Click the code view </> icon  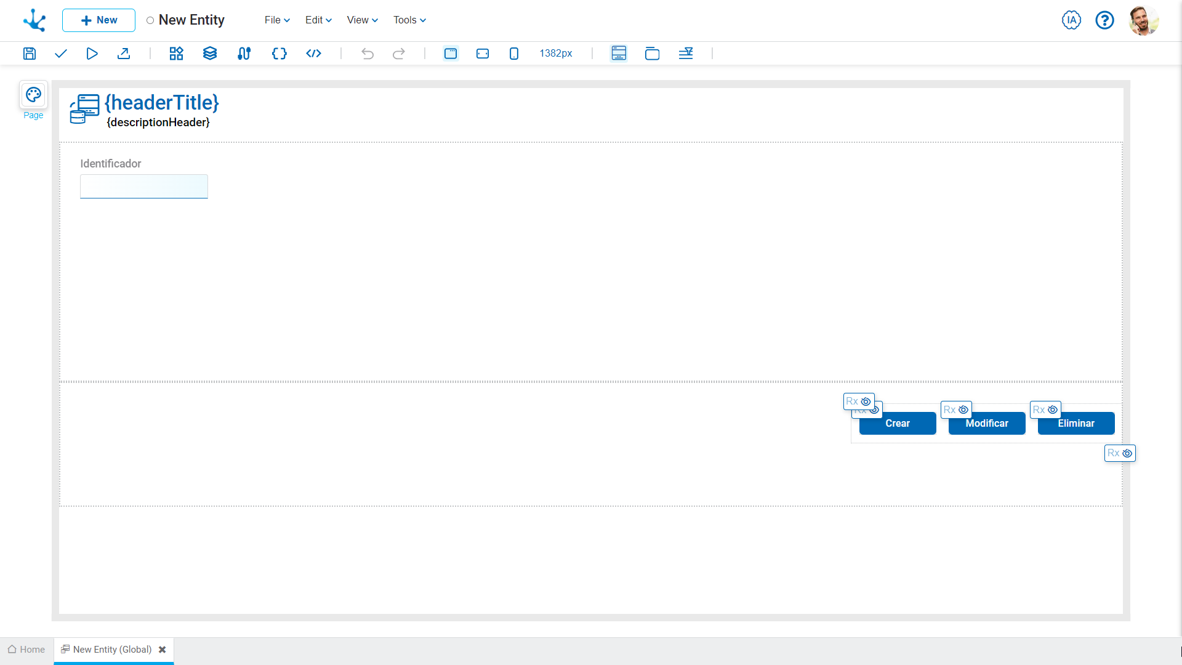point(313,54)
